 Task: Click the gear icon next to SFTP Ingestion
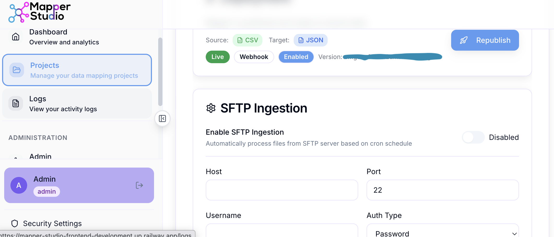tap(211, 108)
